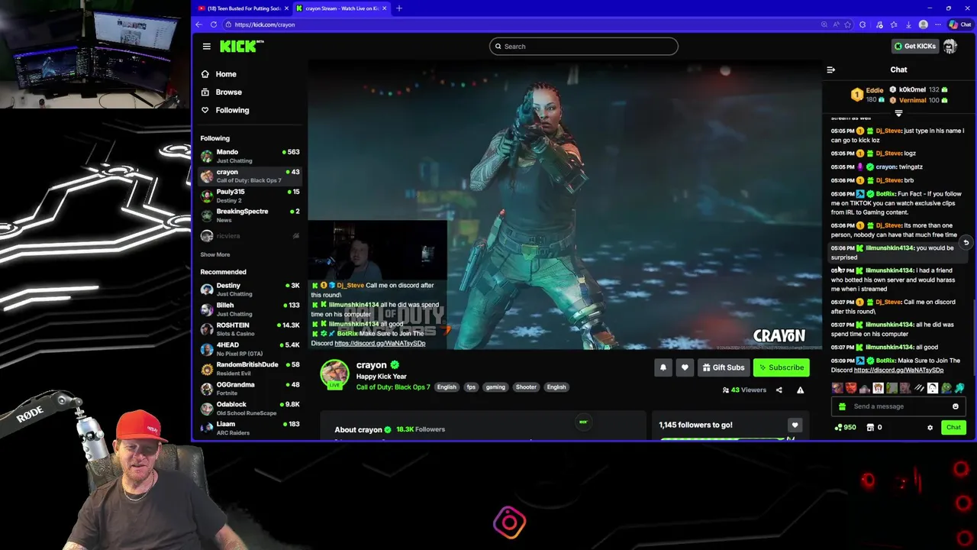Open the user avatar in Kick header
977x550 pixels.
[950, 47]
